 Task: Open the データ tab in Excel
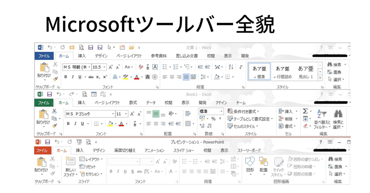[151, 103]
